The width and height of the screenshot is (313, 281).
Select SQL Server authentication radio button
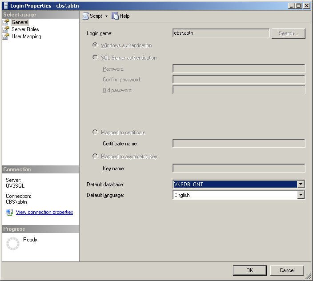[95, 58]
